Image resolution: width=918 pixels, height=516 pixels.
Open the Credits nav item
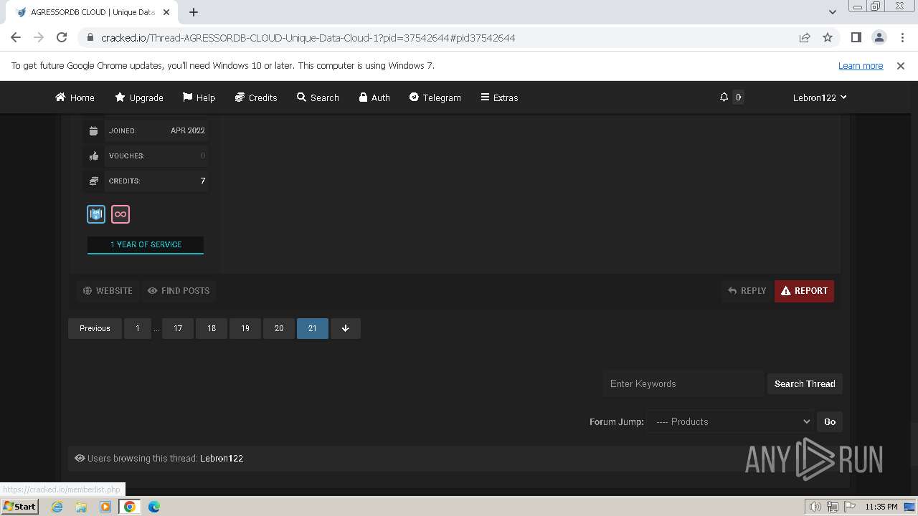click(256, 97)
